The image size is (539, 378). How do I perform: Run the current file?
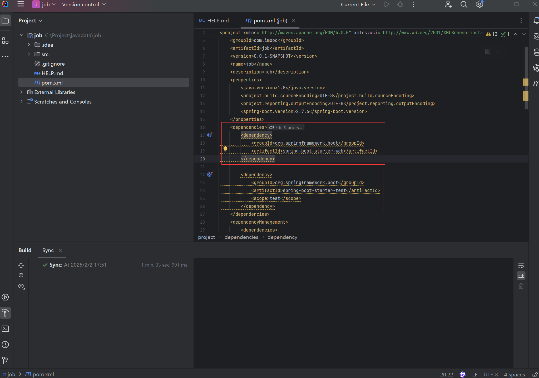pos(387,4)
